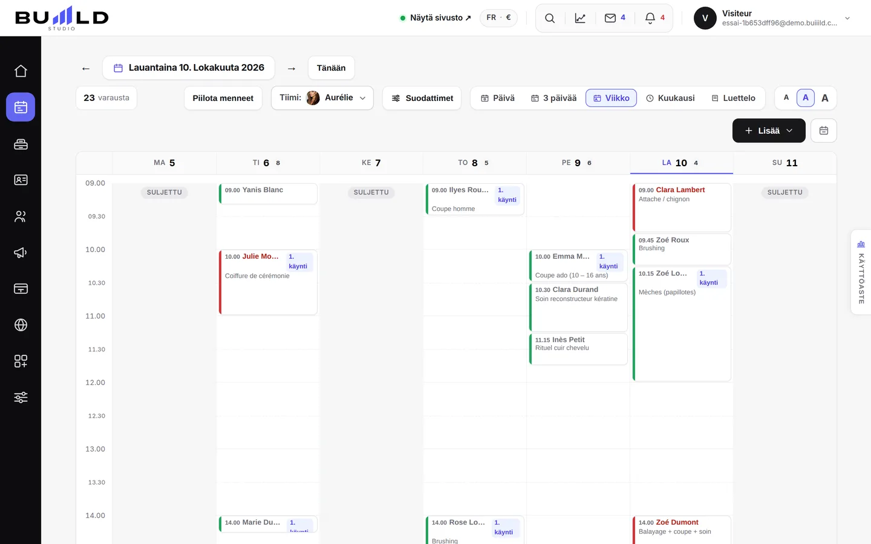Toggle Piilota menneet to hide past bookings
871x544 pixels.
(x=223, y=98)
